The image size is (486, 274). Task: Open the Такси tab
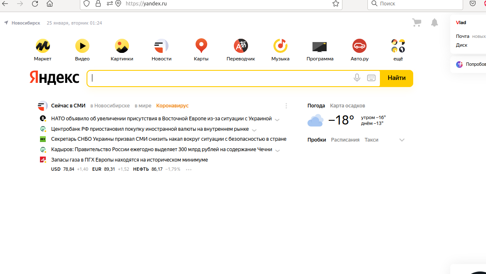point(371,140)
